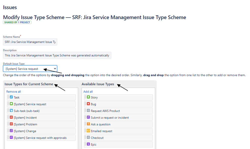Grab the drag handle of the Story row
This screenshot has width=250, height=149.
point(85,97)
